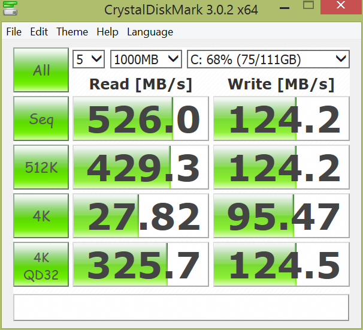
Task: Select the Seq write result 124.2
Action: tap(282, 119)
